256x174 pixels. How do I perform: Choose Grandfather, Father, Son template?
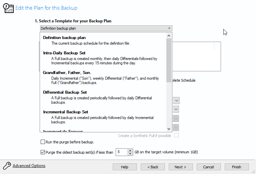click(103, 78)
